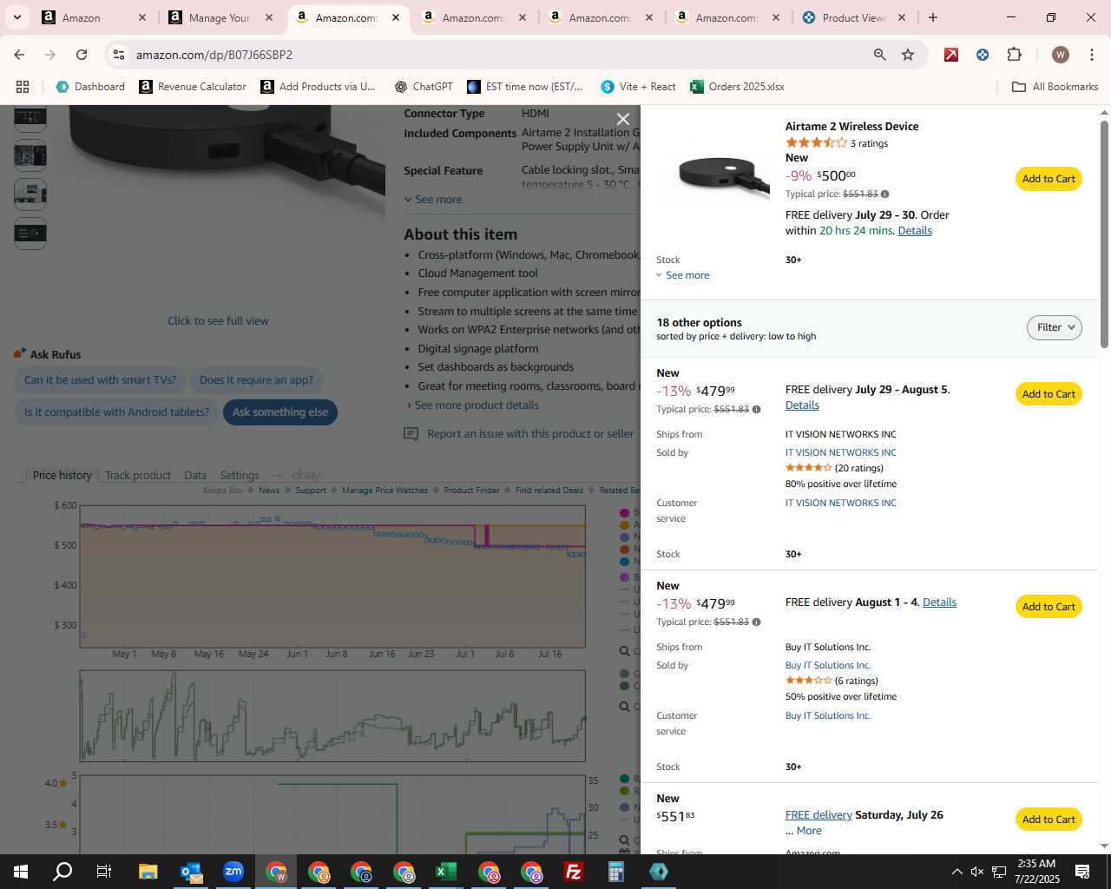Switch to Keepa Data tab

tap(195, 475)
